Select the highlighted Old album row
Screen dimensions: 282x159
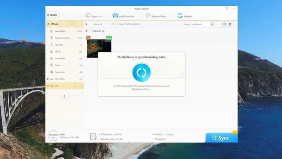click(65, 86)
